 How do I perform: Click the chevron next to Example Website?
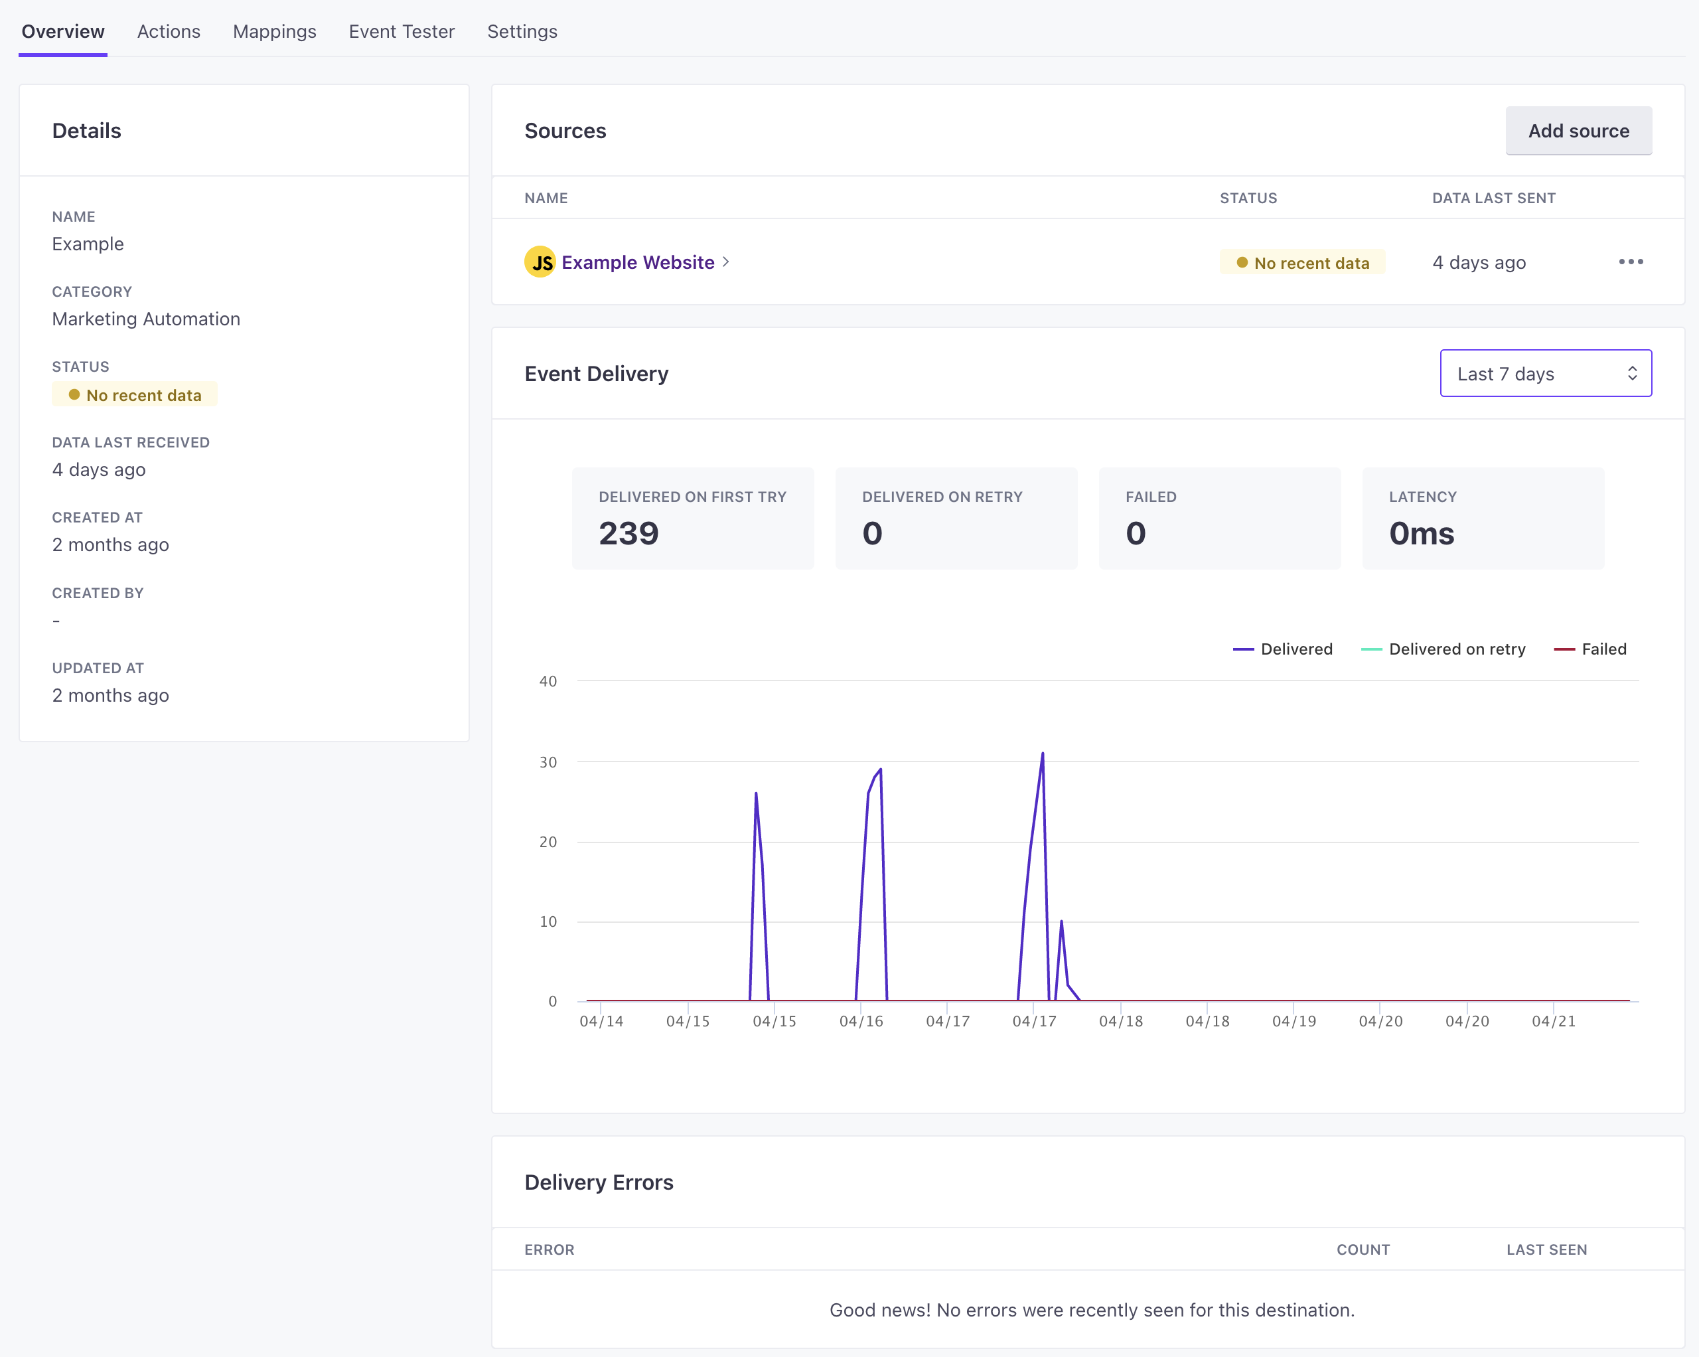click(726, 262)
